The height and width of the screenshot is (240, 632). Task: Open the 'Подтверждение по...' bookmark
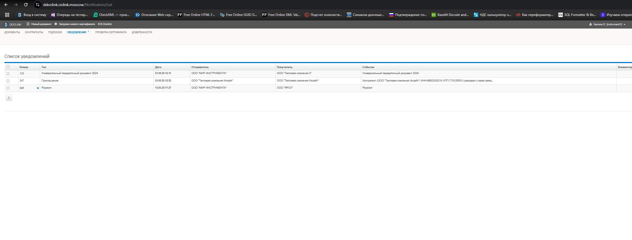(408, 15)
